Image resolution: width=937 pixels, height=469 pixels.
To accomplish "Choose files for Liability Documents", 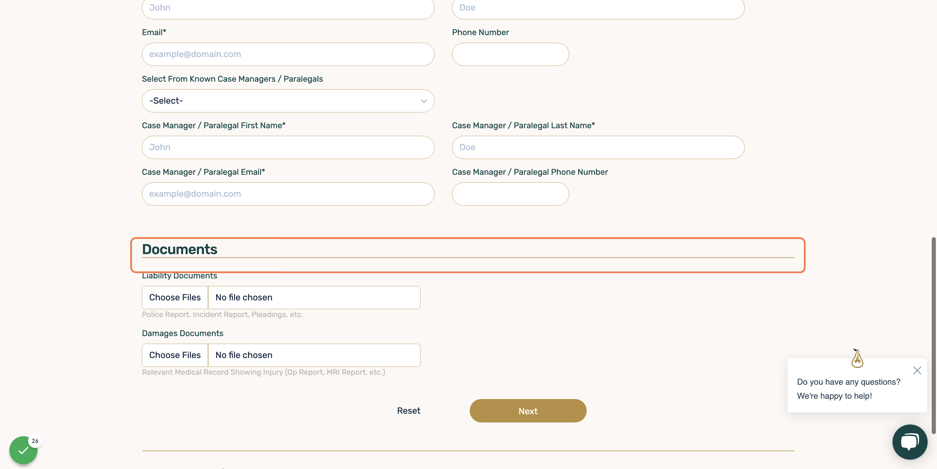I will coord(175,297).
